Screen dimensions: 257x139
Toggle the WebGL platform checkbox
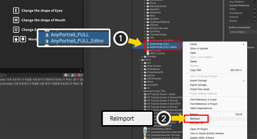coord(255,21)
